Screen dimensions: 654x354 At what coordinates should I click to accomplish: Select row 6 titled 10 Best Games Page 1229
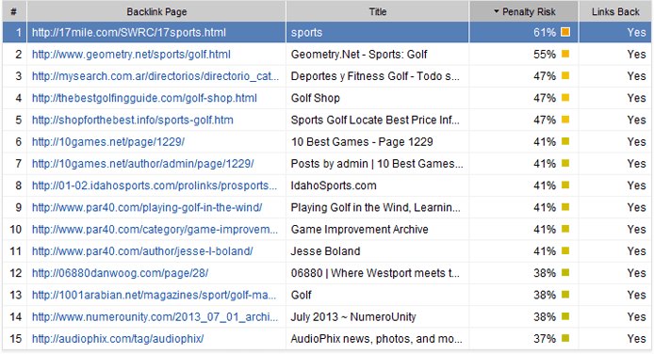coord(327,141)
